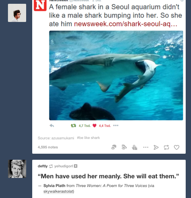Open the #be like shark tag

click(x=88, y=138)
